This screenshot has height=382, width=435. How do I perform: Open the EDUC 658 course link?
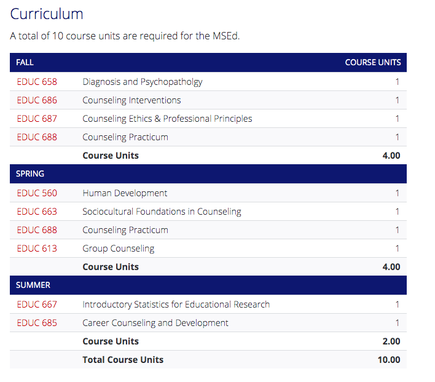coord(37,82)
